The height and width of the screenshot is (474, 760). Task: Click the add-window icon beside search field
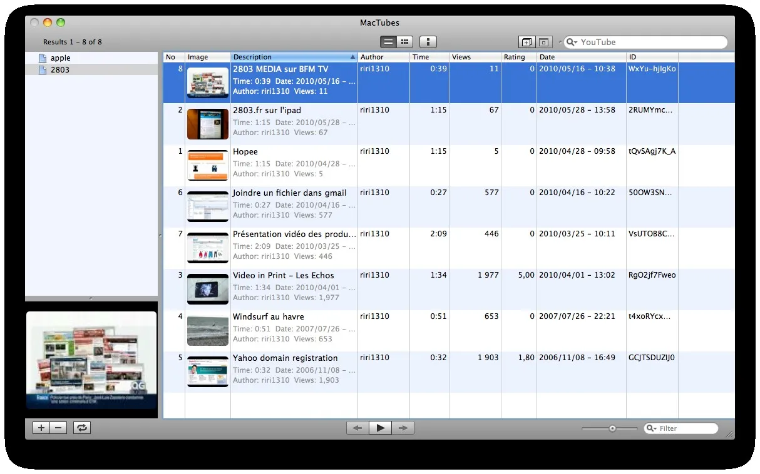pyautogui.click(x=526, y=42)
